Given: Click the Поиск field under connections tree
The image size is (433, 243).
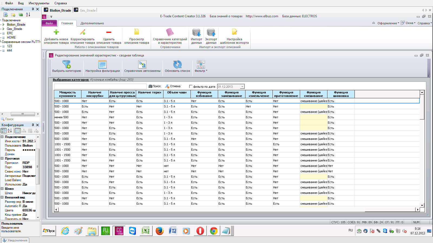Looking at the screenshot, I should (20, 119).
